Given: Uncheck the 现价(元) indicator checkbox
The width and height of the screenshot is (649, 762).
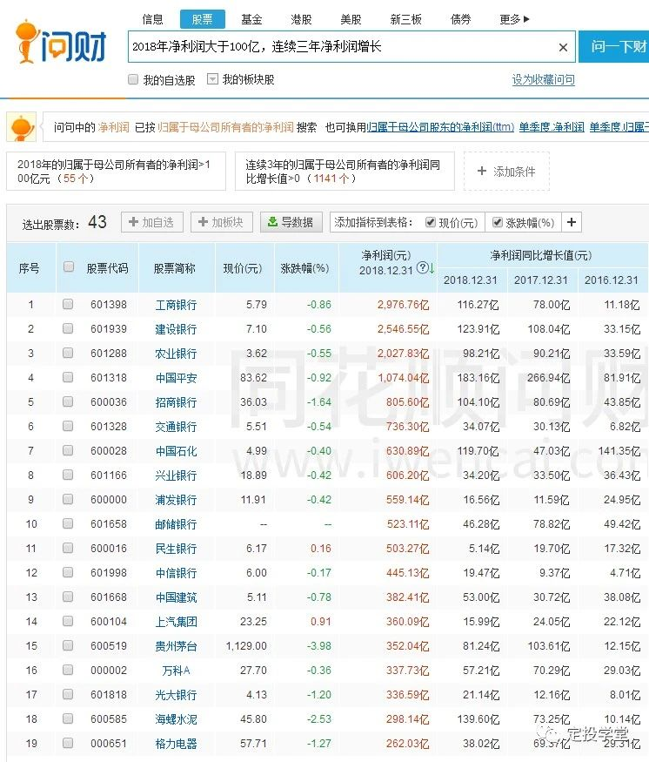Looking at the screenshot, I should click(x=430, y=223).
